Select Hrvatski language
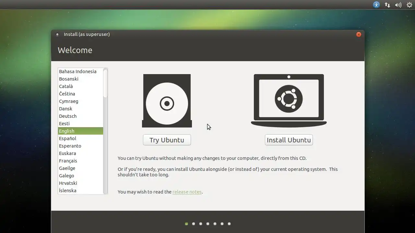The image size is (415, 233). coord(80,183)
